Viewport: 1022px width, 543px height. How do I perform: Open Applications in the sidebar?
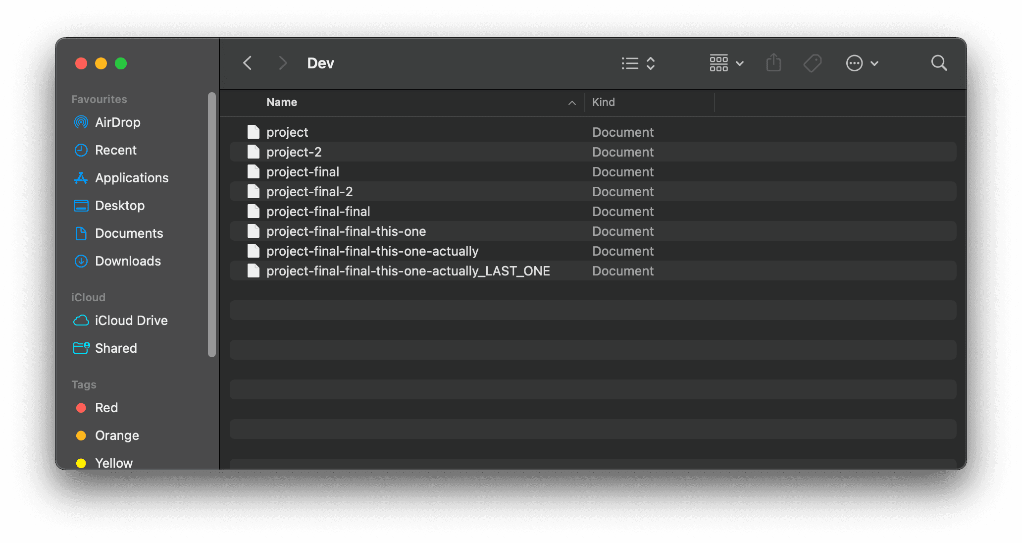tap(133, 177)
